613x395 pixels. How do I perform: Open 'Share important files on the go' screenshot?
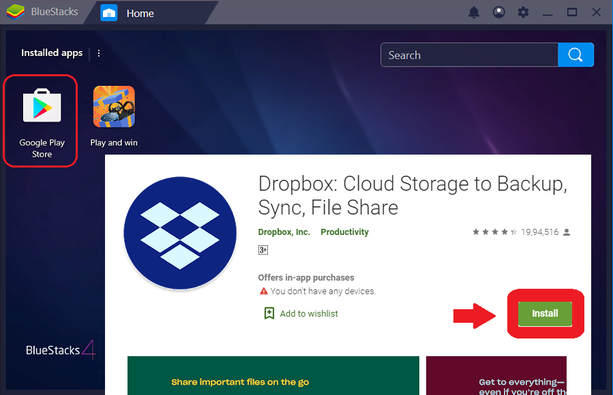273,375
